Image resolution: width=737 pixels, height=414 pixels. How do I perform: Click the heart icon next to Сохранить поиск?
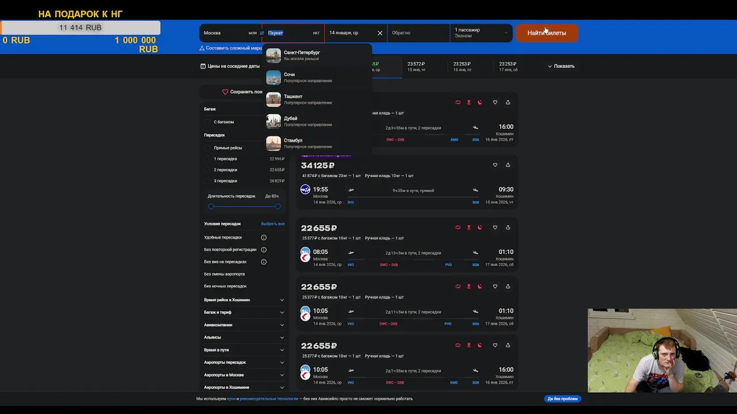[226, 92]
